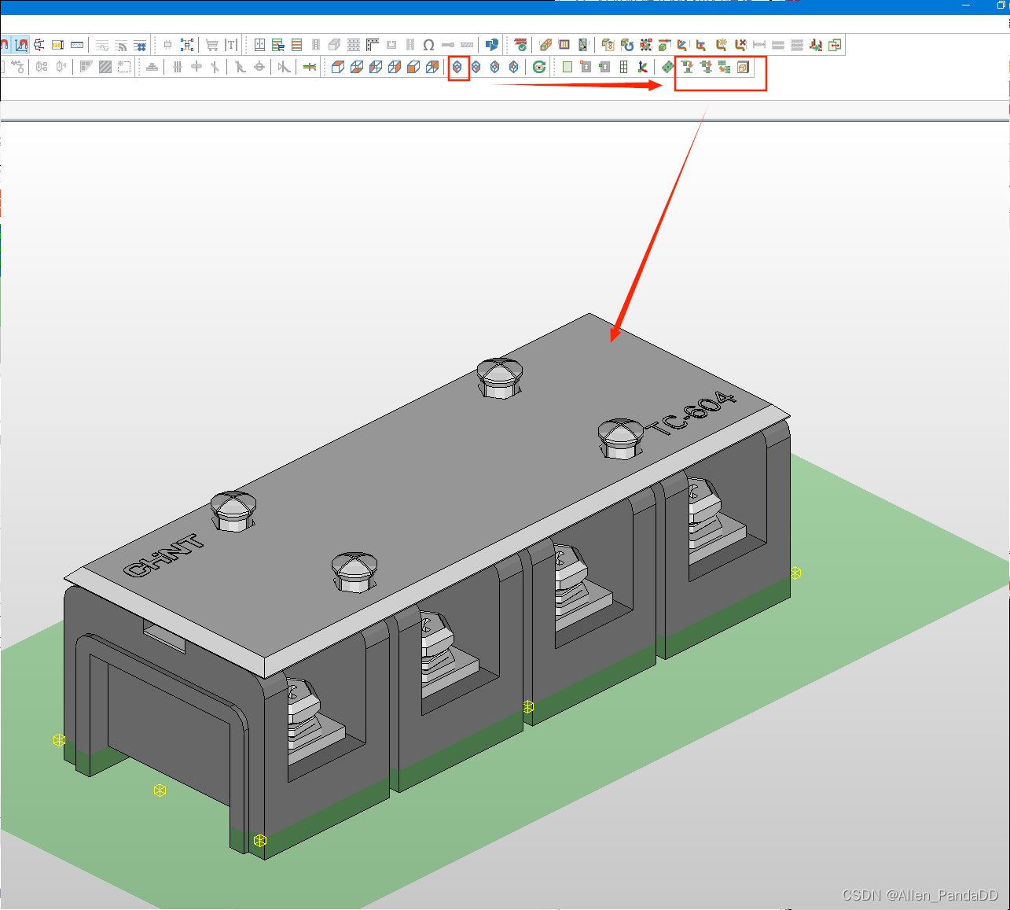Click the 3D viewpoint icon outlined in red
The image size is (1010, 910).
457,68
